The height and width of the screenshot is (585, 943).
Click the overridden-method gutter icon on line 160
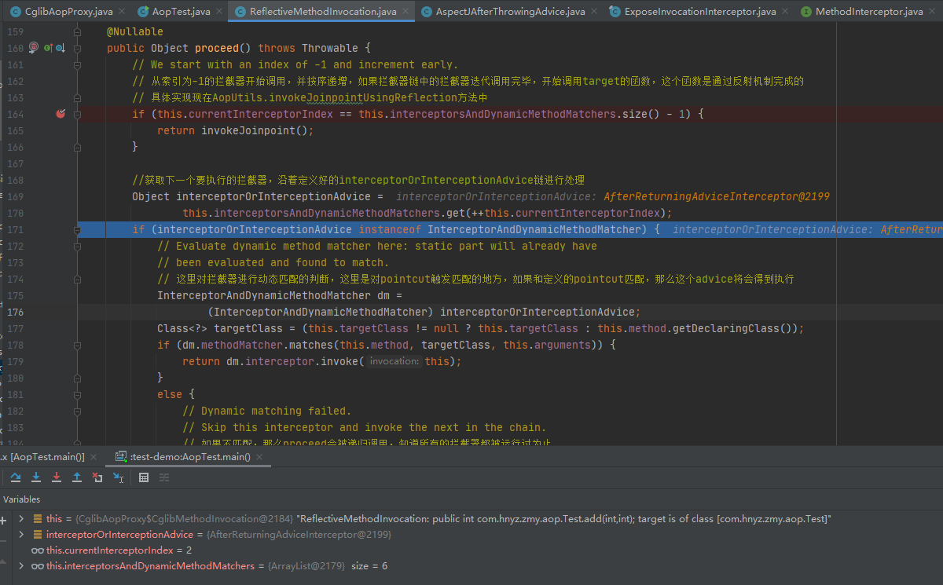click(x=59, y=48)
